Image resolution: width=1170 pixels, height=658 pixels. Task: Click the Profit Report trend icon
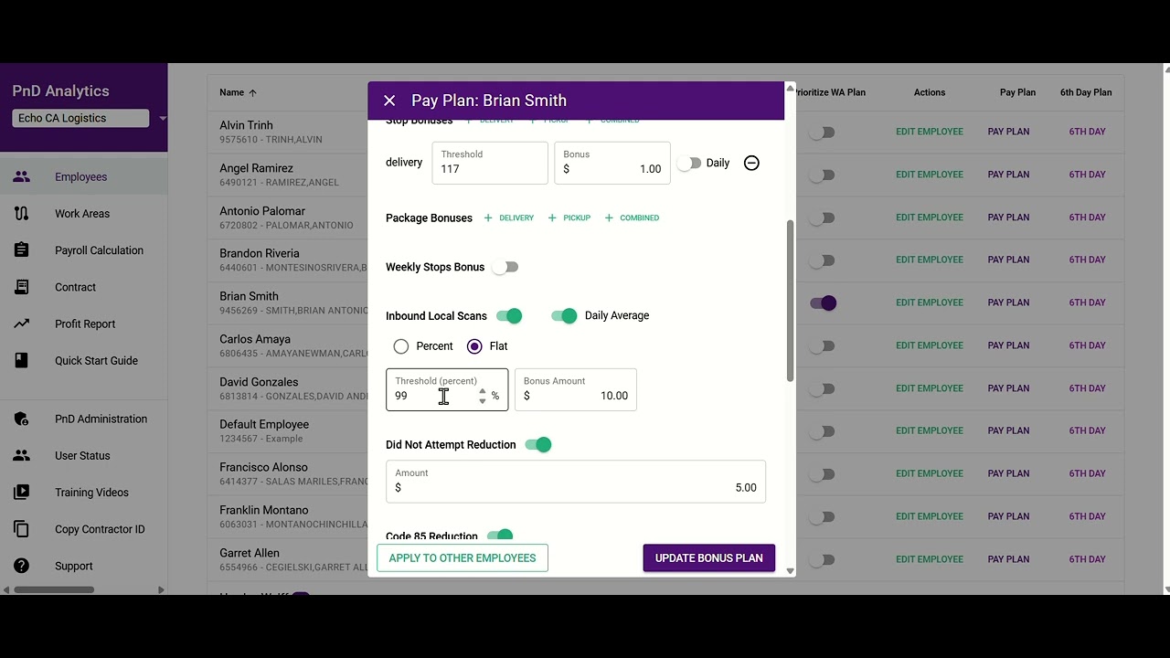click(x=22, y=324)
